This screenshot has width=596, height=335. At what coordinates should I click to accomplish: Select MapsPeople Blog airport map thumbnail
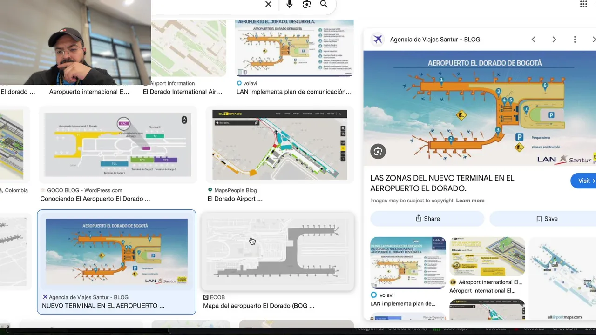pos(279,145)
